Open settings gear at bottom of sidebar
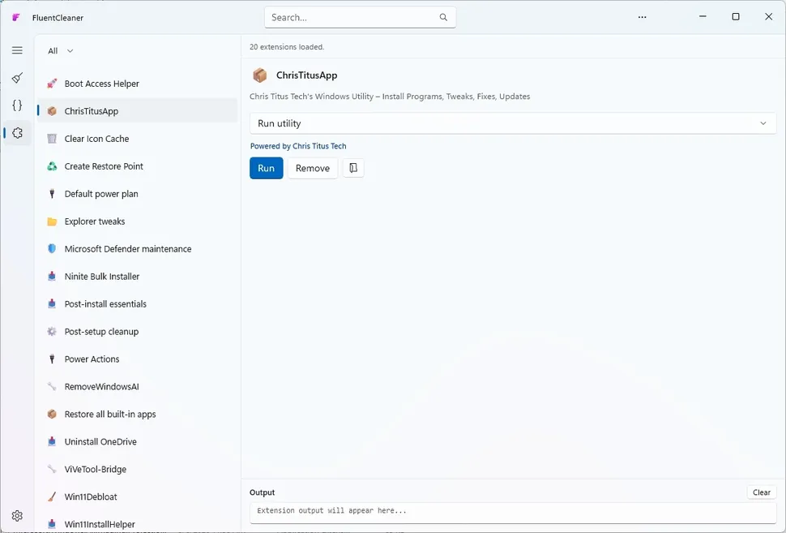The image size is (786, 533). [x=17, y=516]
